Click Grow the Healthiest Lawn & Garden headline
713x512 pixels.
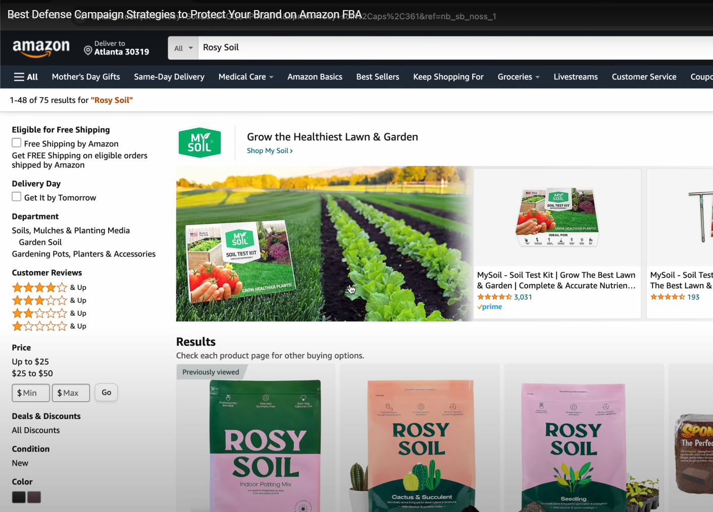point(332,137)
